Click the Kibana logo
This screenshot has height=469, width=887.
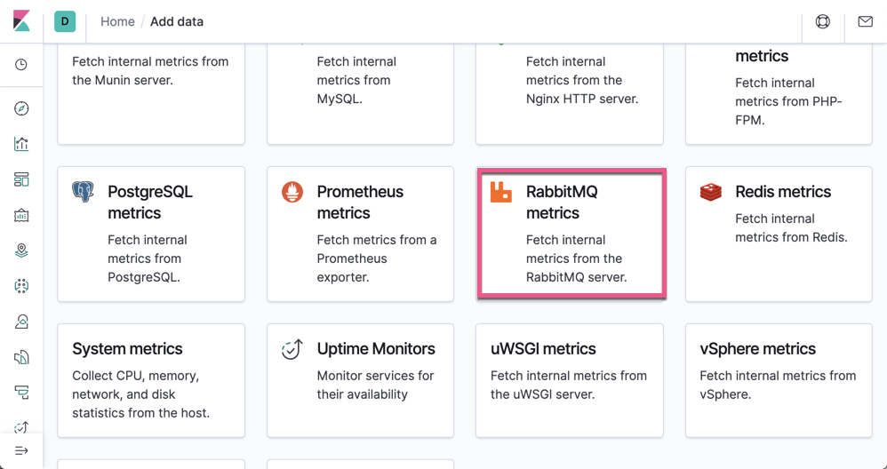(21, 21)
